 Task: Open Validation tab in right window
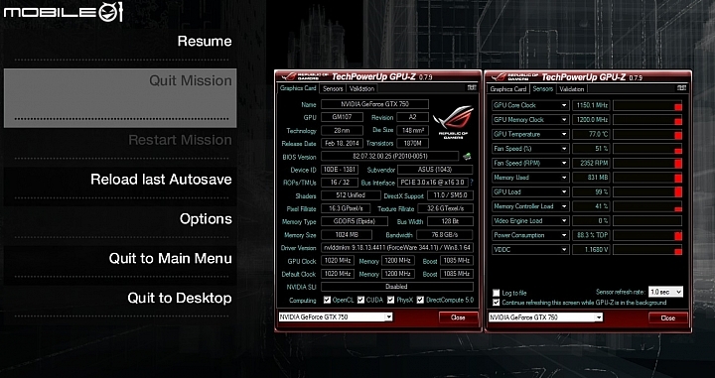(572, 89)
